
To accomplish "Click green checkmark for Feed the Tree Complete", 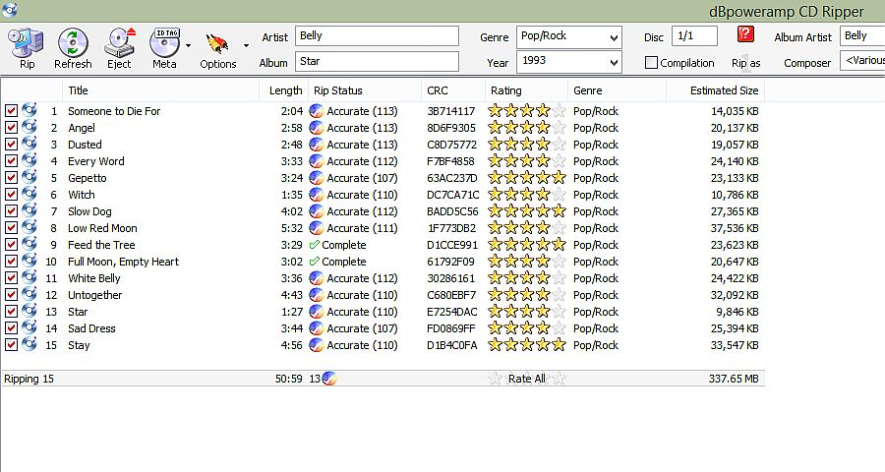I will point(315,245).
